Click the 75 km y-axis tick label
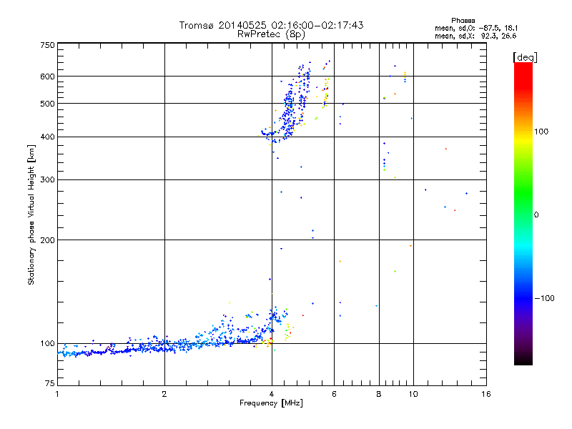 49,386
